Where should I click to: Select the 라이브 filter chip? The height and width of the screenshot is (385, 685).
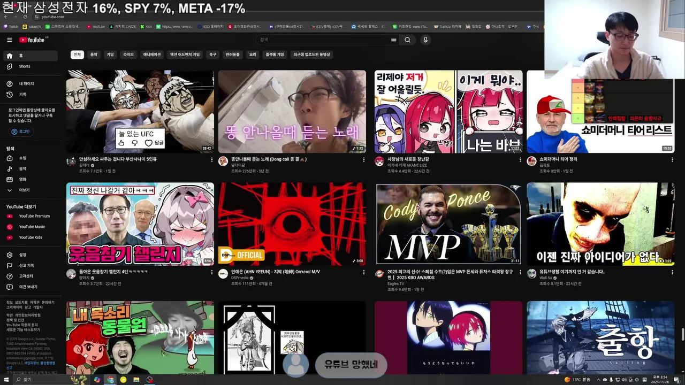[x=128, y=55]
